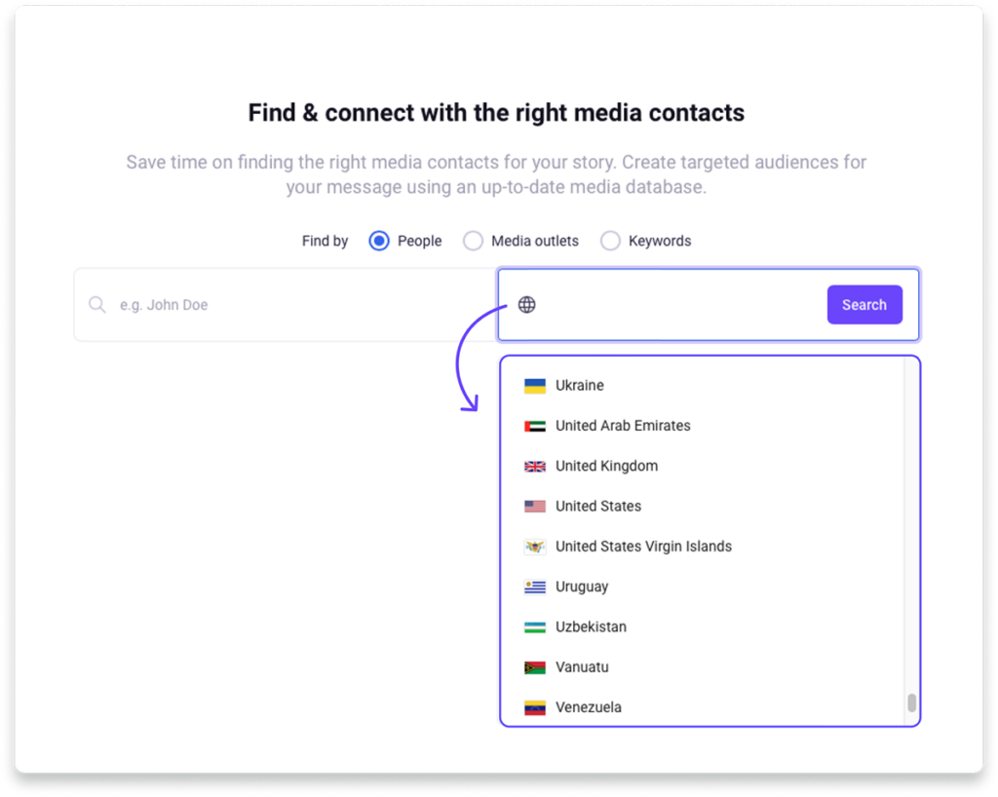998x797 pixels.
Task: Click the United States flag icon
Action: tap(534, 507)
